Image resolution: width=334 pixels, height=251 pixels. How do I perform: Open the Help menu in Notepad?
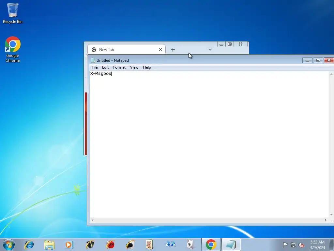point(147,67)
